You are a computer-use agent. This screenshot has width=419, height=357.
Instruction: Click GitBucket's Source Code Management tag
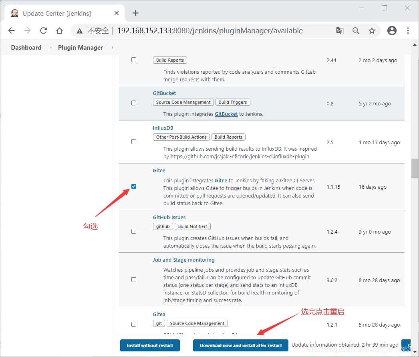point(183,102)
